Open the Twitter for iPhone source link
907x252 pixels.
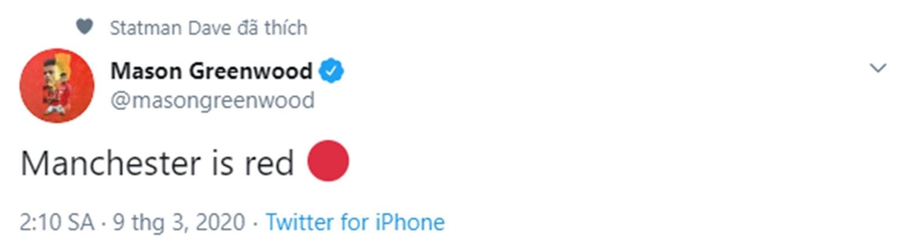(355, 222)
